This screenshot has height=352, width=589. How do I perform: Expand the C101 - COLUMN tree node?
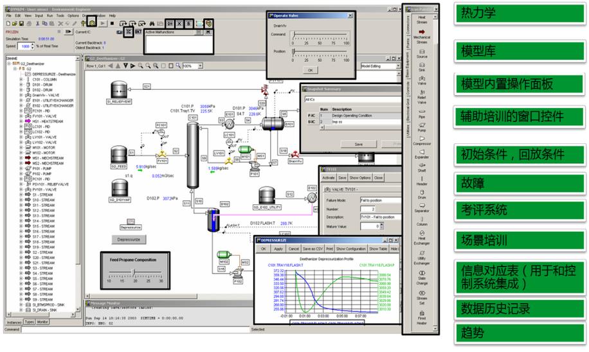[x=21, y=80]
